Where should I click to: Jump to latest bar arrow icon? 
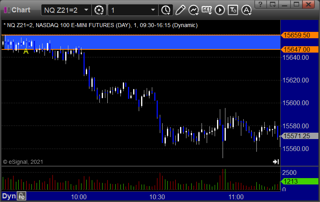pos(276,162)
